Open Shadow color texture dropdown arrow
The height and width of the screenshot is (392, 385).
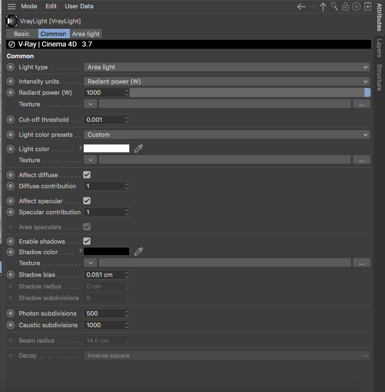90,263
